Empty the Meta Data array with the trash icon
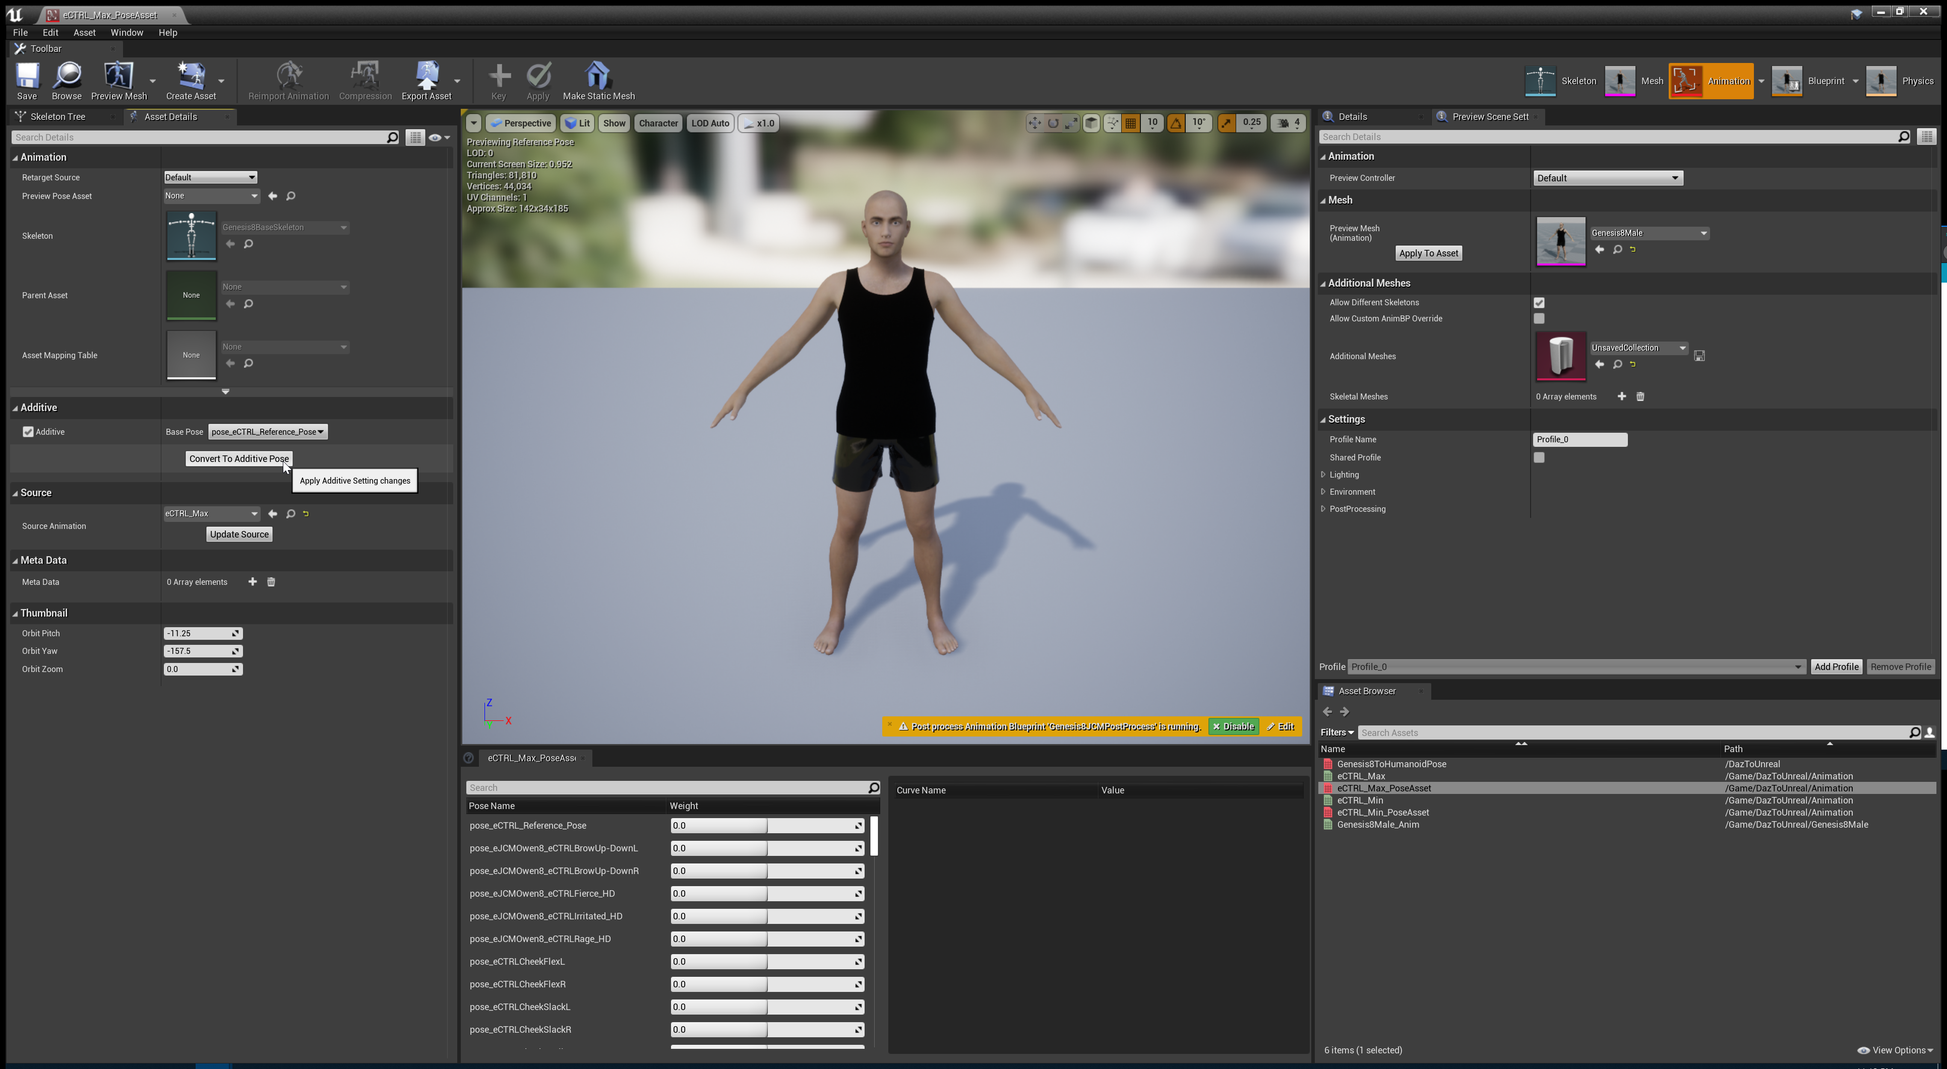1947x1069 pixels. [x=271, y=582]
